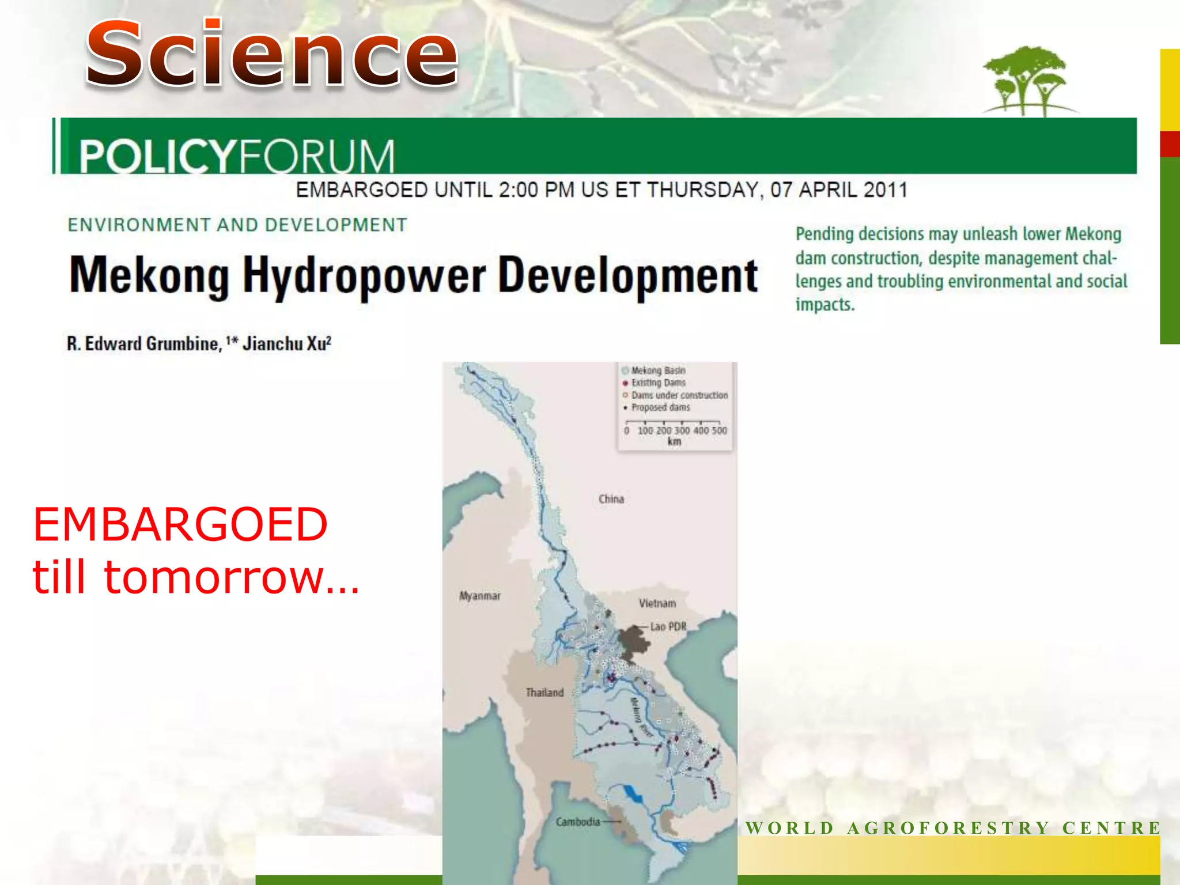This screenshot has height=885, width=1180.
Task: Click the Mekong Basin legend marker
Action: (x=625, y=370)
